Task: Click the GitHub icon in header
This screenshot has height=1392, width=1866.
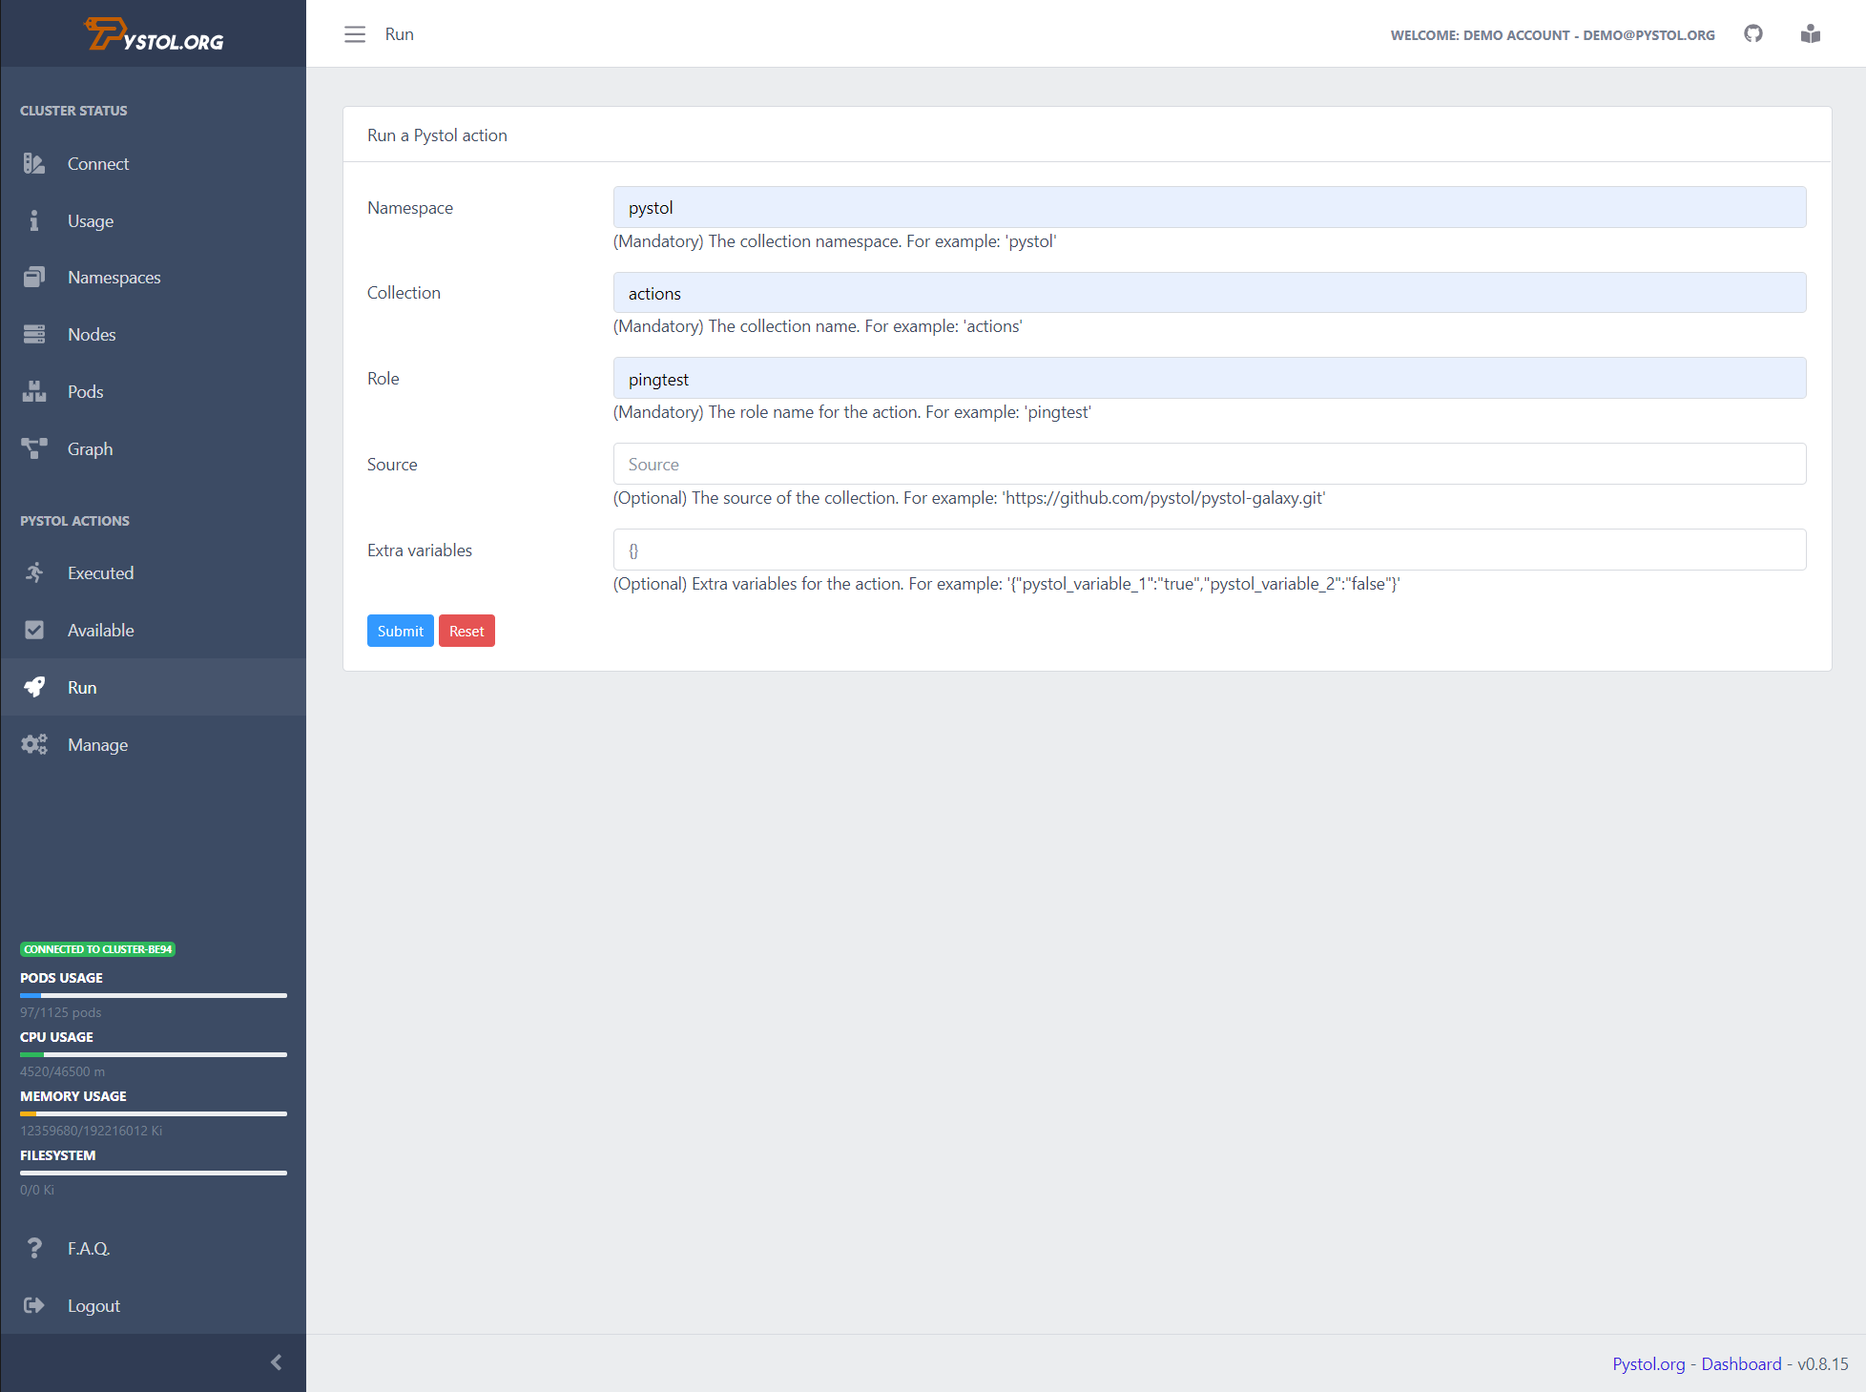Action: (x=1752, y=34)
